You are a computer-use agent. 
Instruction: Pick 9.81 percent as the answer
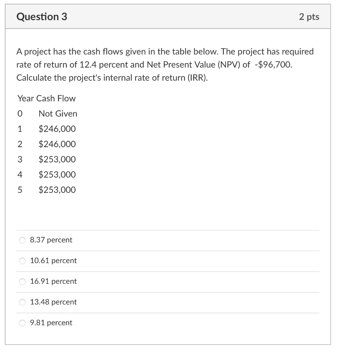coord(22,323)
